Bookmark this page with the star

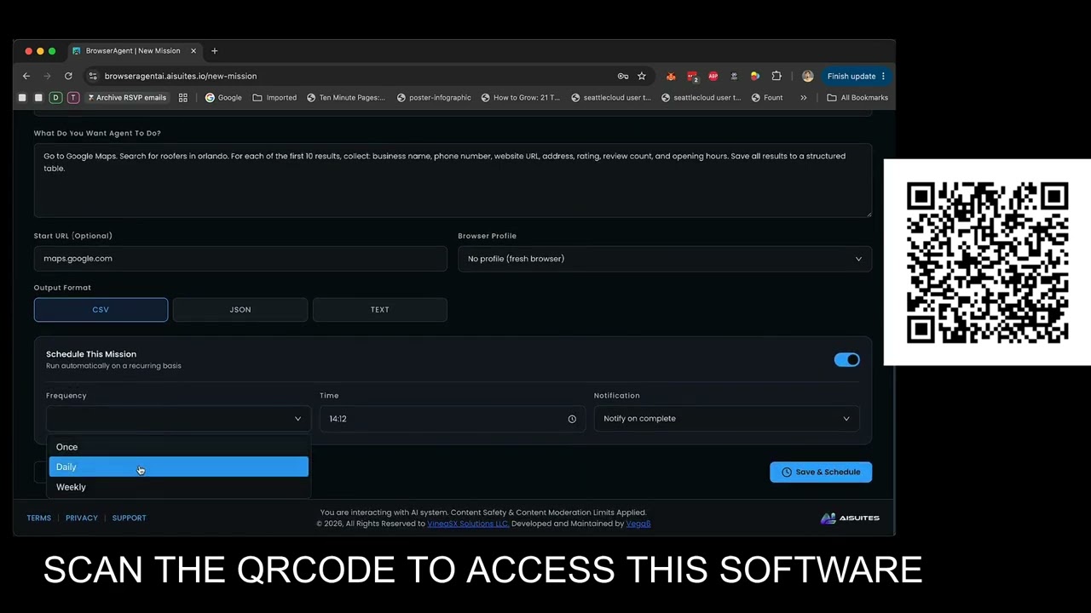642,76
